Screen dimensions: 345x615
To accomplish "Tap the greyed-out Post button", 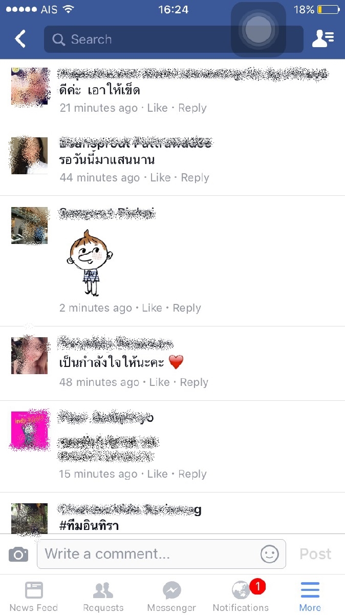I will coord(315,554).
